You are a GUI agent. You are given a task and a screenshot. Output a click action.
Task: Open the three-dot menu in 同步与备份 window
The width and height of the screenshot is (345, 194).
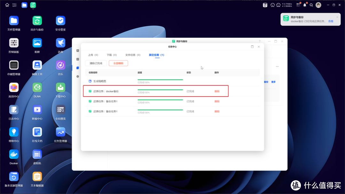(277, 66)
